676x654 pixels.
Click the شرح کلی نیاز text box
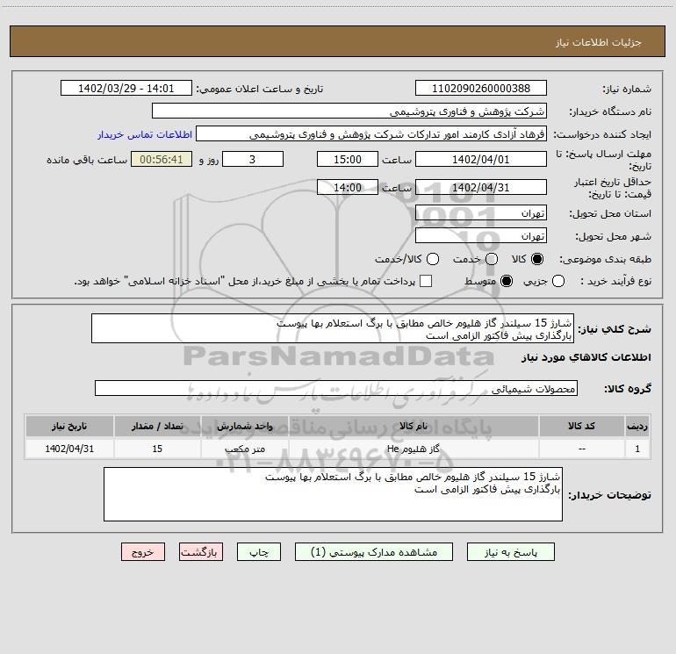(333, 328)
